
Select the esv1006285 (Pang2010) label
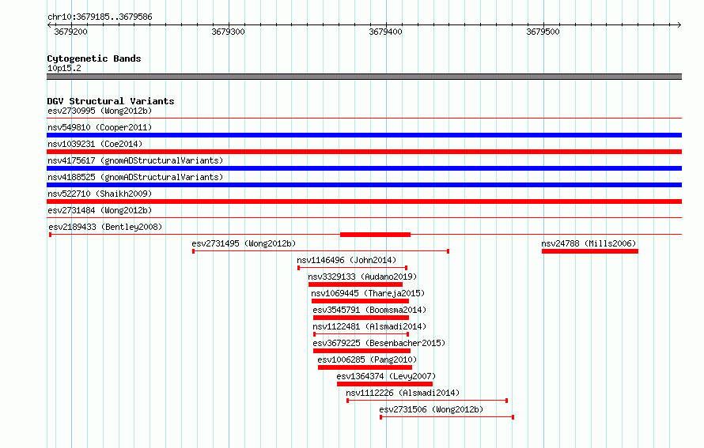tap(367, 360)
